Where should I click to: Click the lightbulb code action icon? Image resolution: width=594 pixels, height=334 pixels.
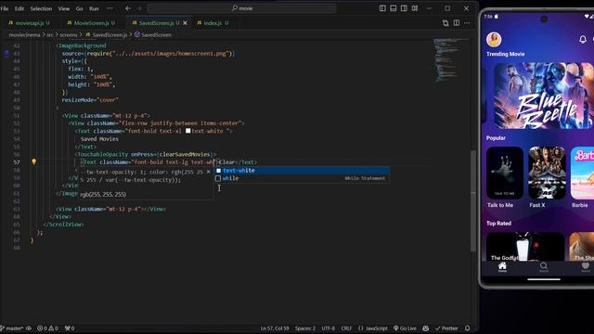33,162
